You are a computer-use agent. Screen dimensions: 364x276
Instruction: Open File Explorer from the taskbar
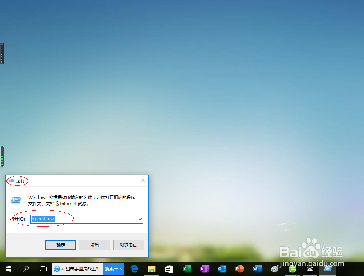(151, 269)
